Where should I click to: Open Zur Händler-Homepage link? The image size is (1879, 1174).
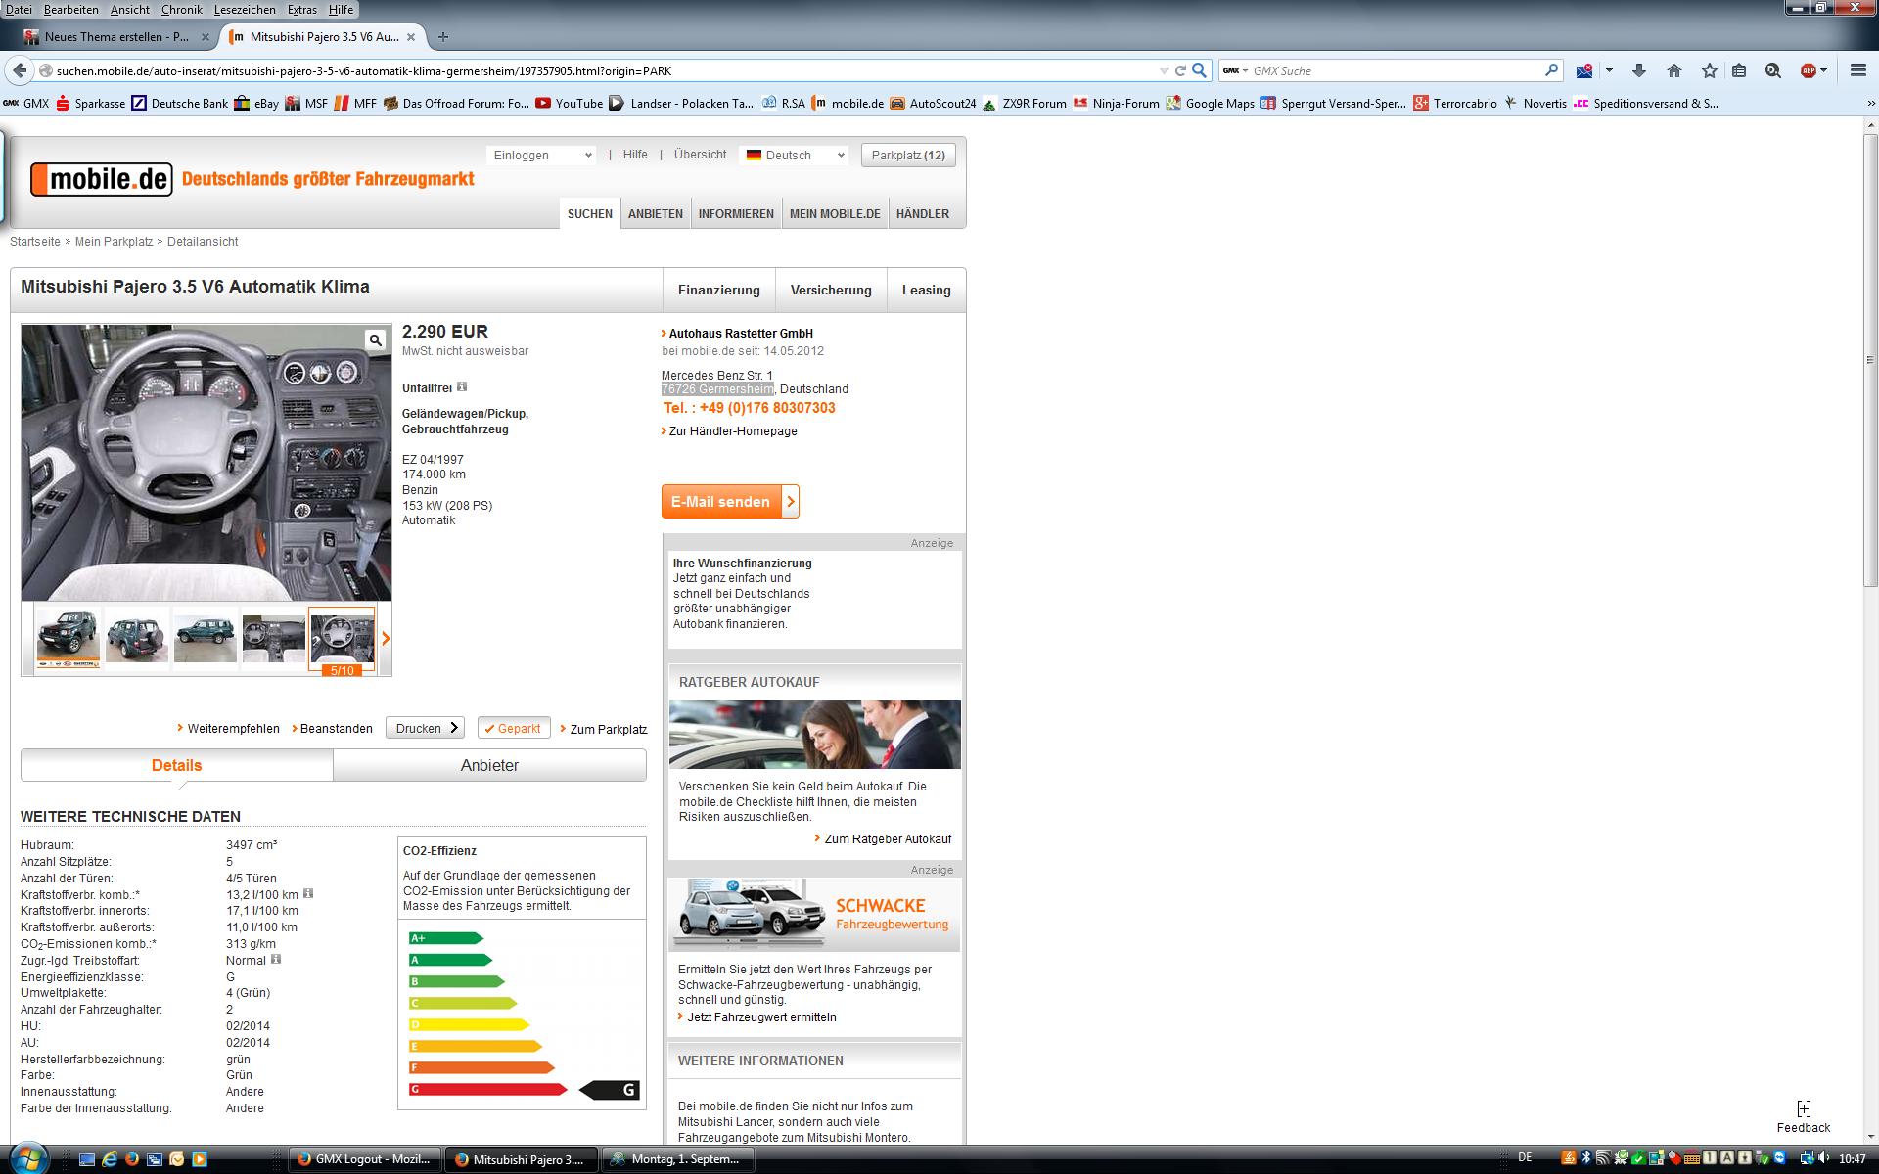[x=732, y=431]
